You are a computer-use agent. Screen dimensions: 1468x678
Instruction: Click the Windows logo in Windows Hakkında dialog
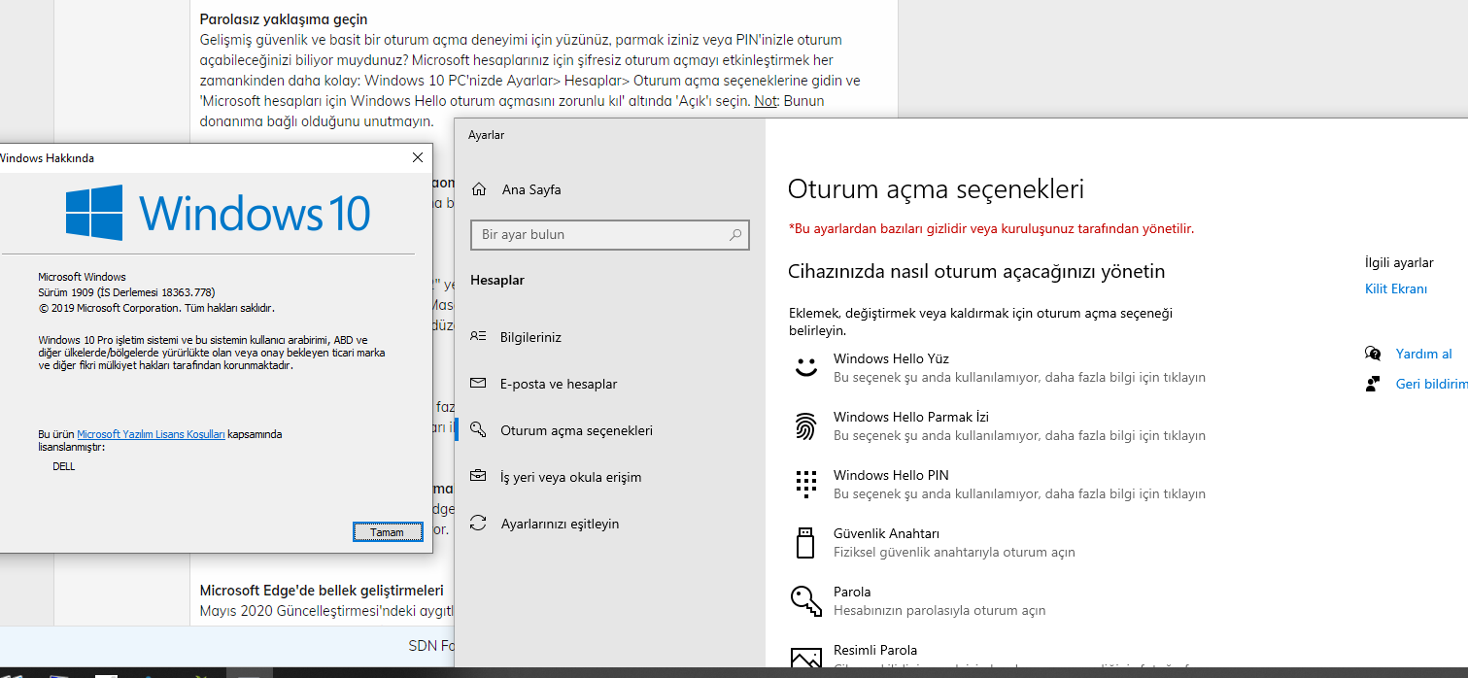point(94,213)
